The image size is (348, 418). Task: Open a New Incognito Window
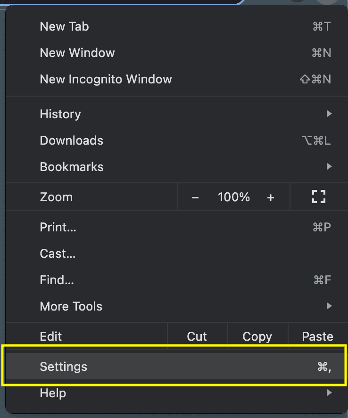pyautogui.click(x=176, y=79)
